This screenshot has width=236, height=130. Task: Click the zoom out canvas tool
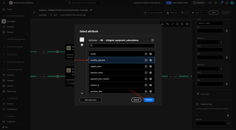[177, 24]
